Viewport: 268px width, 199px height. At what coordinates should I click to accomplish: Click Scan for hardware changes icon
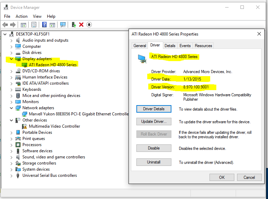(x=63, y=25)
